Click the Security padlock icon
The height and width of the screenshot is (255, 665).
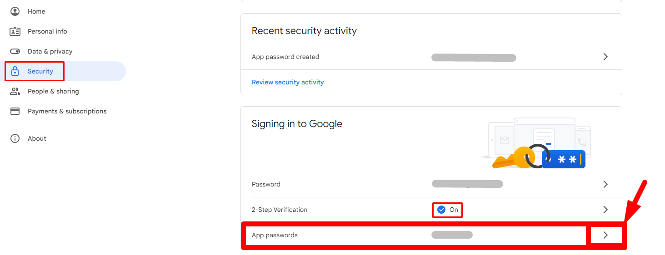pos(15,71)
